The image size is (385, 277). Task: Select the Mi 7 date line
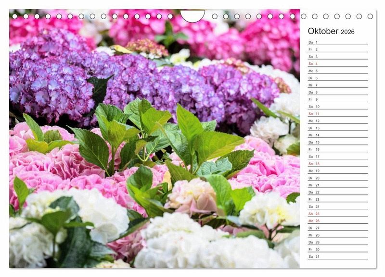[x=337, y=85]
